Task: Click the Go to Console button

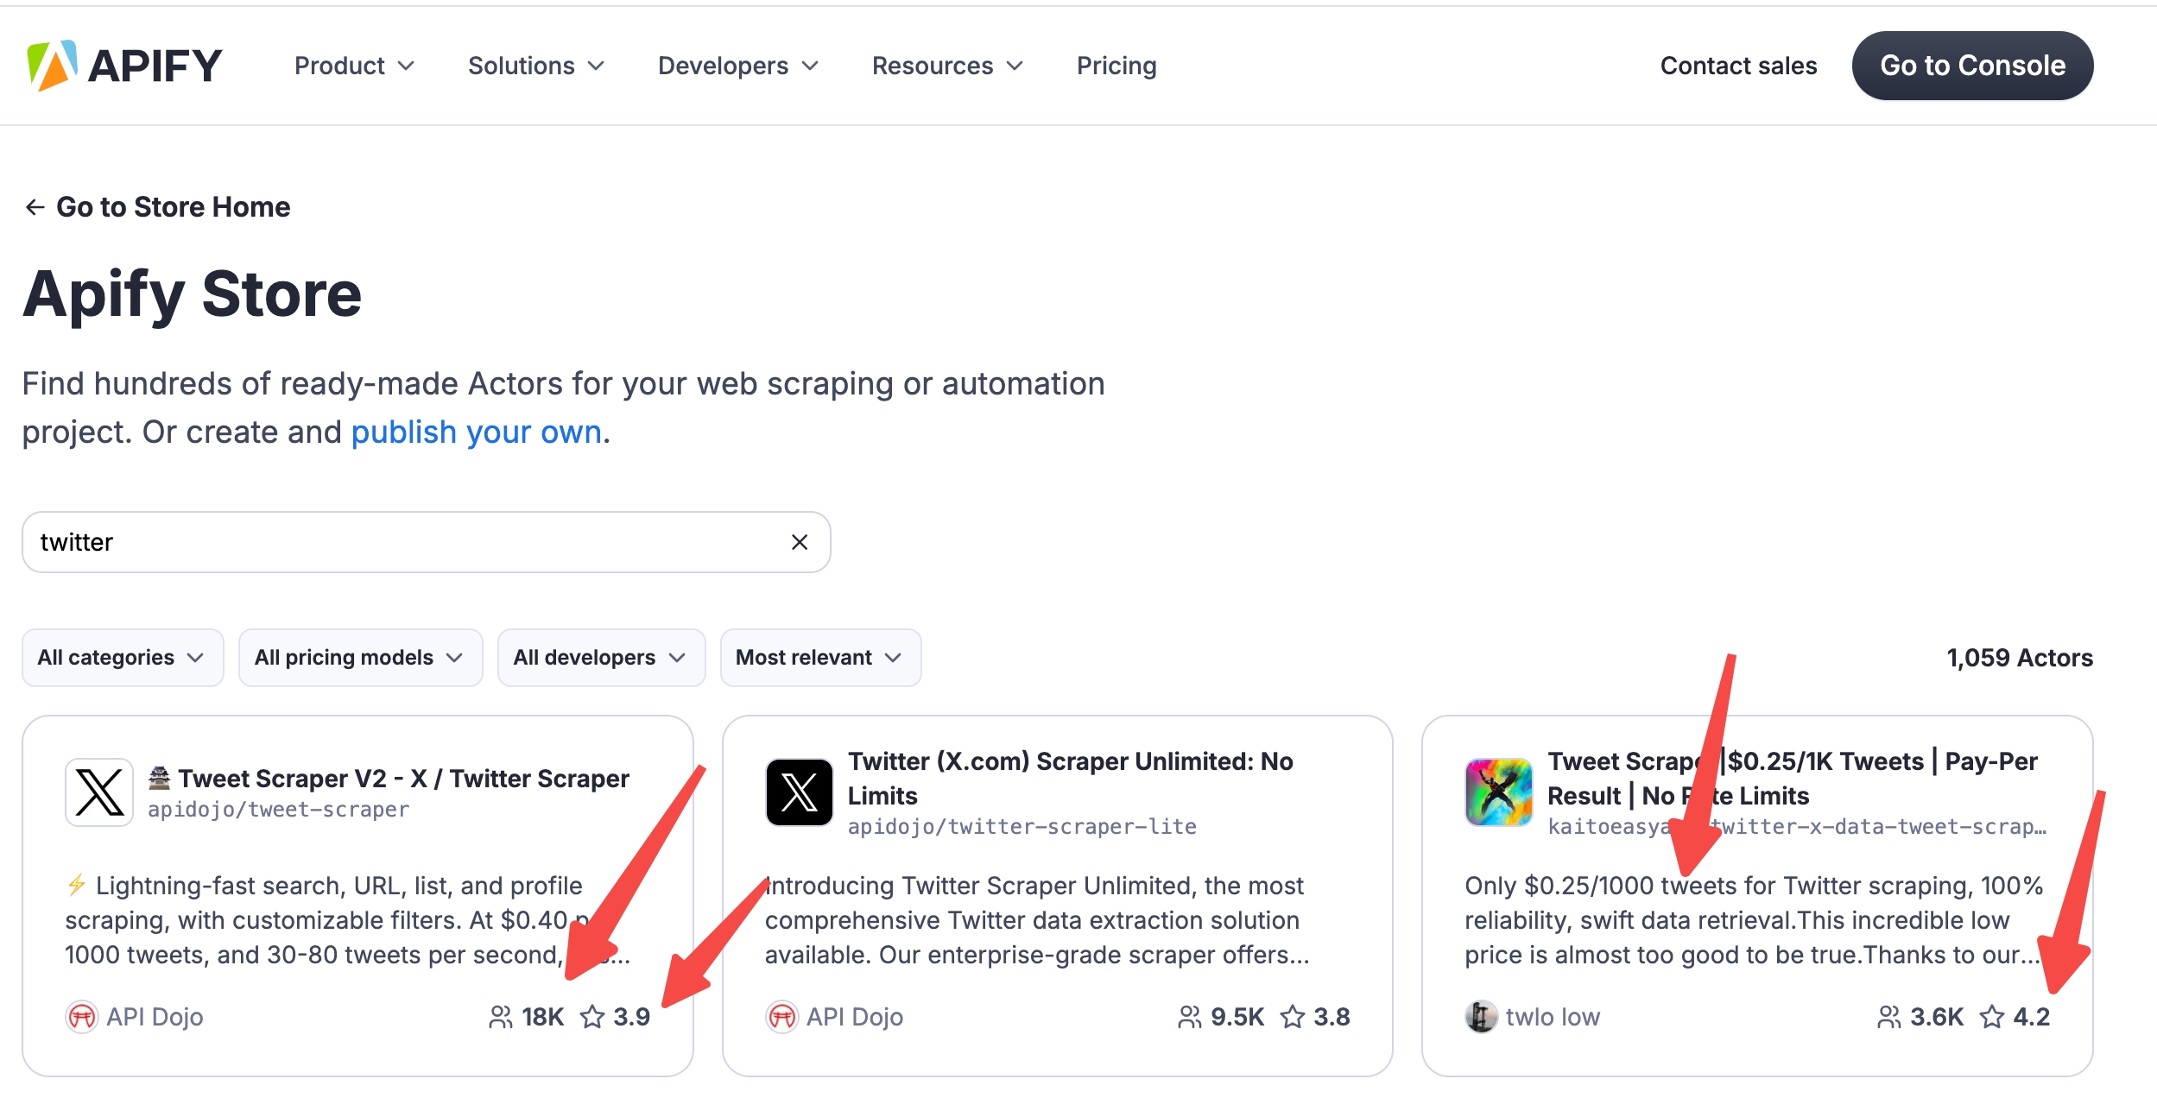Action: [x=1972, y=66]
